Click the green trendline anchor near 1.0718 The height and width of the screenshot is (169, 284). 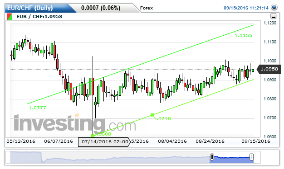click(152, 115)
